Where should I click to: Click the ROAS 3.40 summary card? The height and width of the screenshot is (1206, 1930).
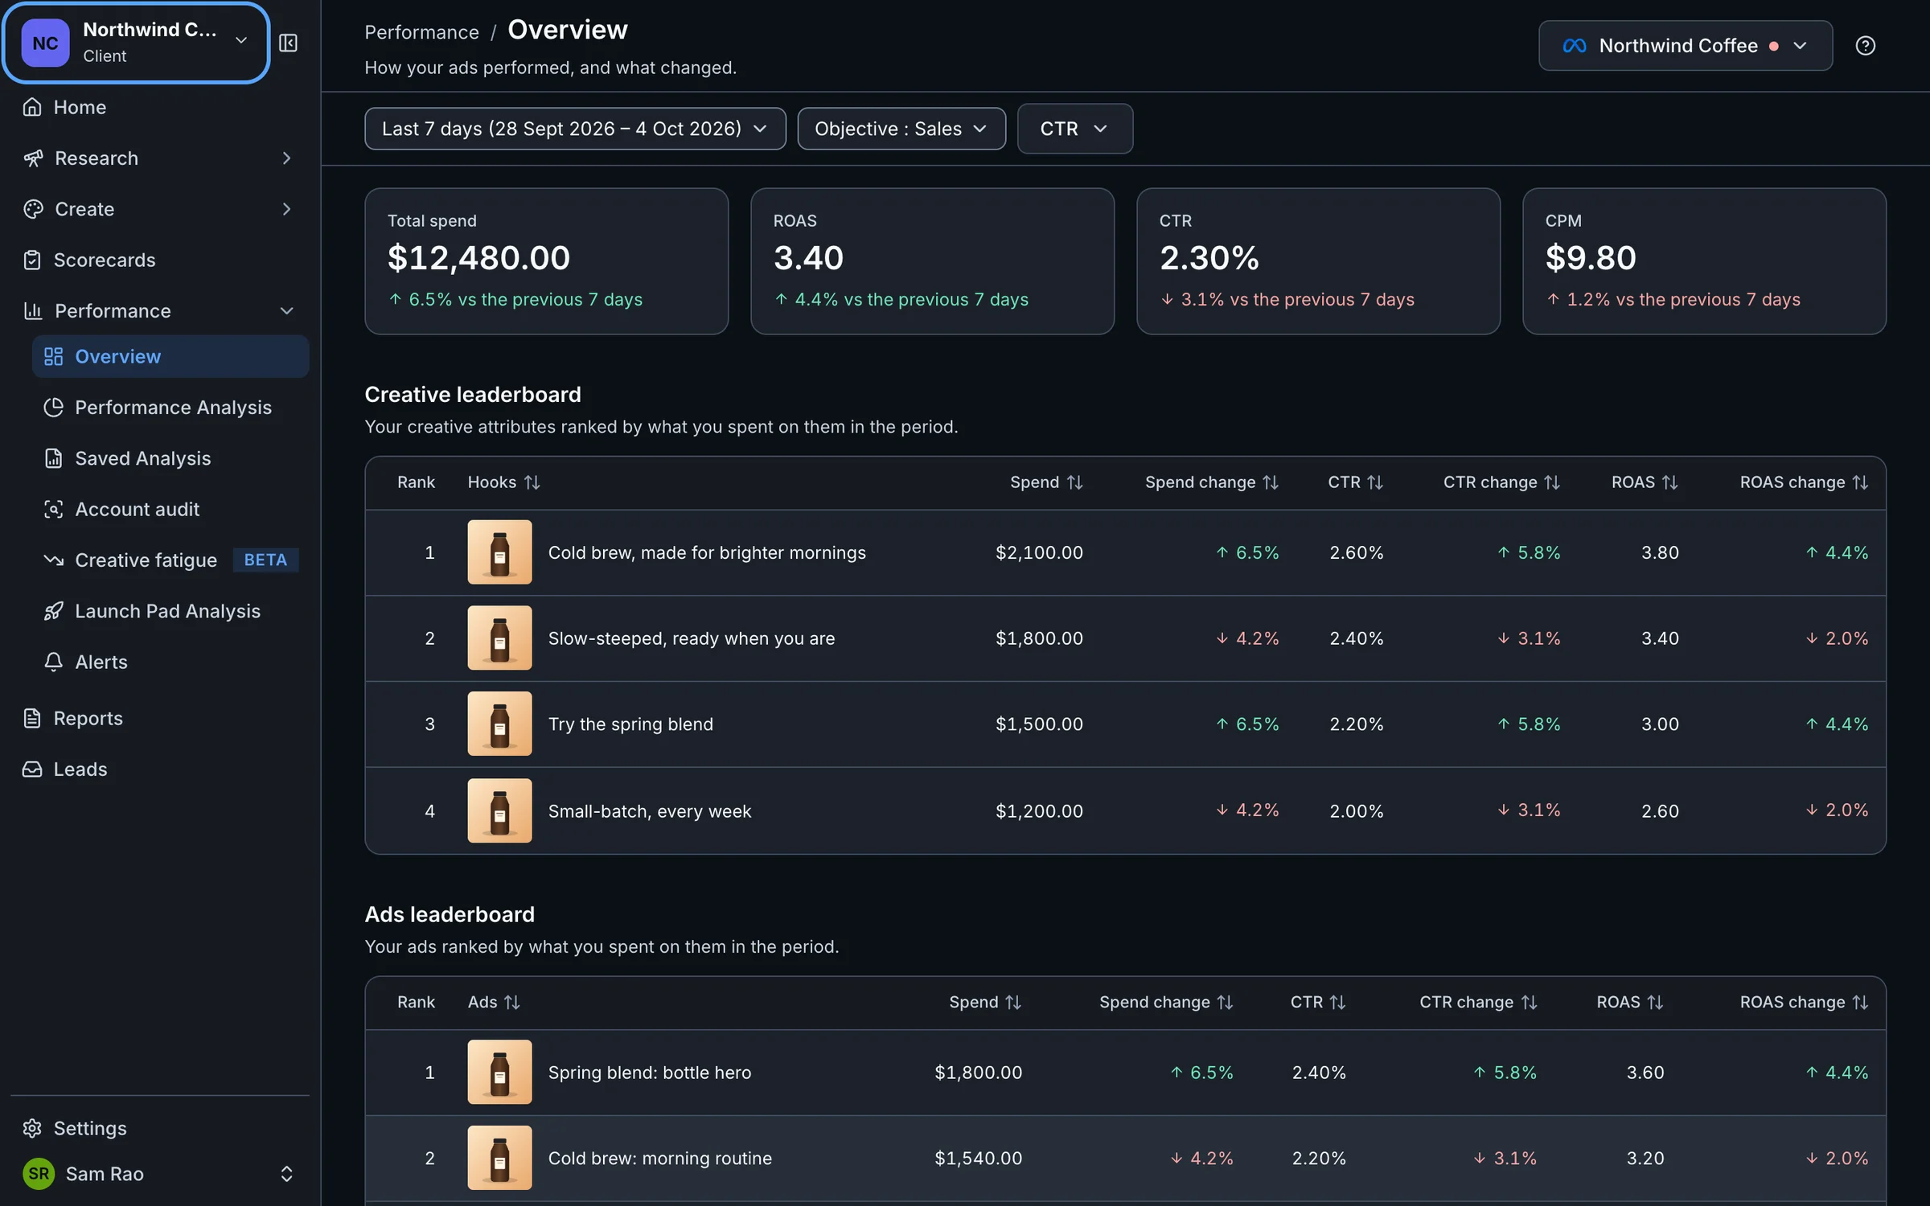pos(933,261)
